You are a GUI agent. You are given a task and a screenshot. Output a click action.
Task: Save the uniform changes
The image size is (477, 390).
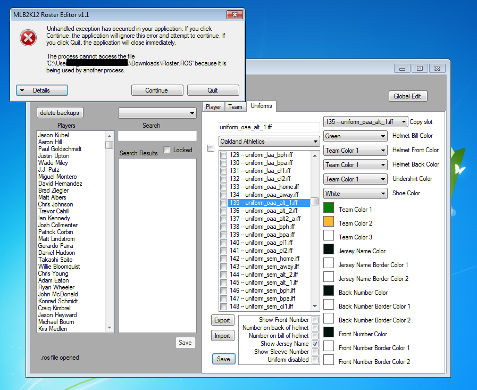click(x=223, y=359)
